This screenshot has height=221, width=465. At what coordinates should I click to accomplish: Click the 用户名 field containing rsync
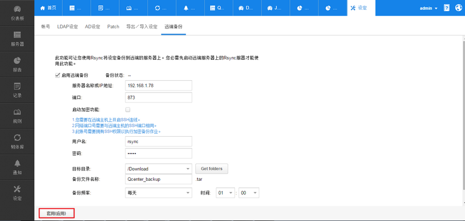(159, 141)
